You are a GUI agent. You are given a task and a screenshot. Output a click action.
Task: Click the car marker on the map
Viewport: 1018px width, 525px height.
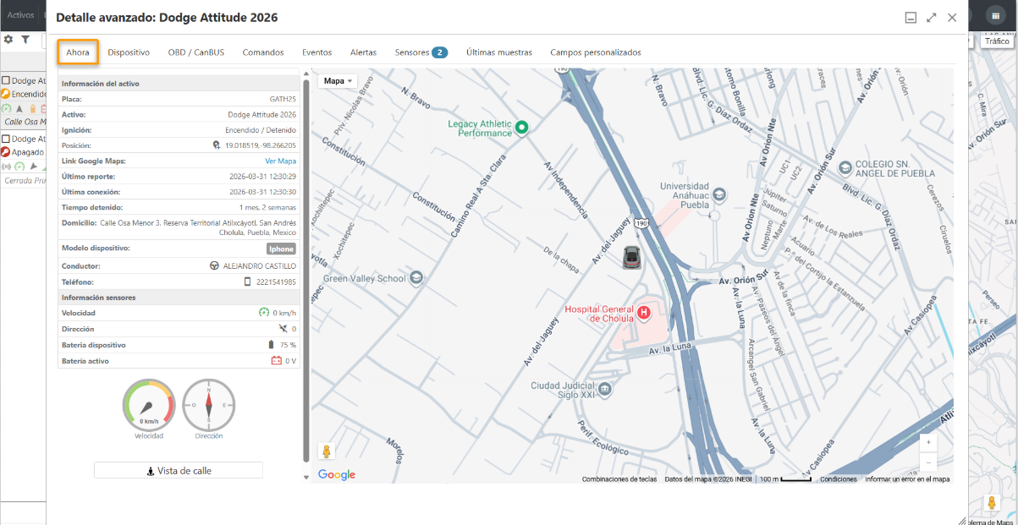tap(631, 257)
